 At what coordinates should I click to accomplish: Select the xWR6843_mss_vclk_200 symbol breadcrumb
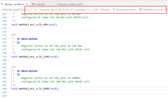point(155,10)
